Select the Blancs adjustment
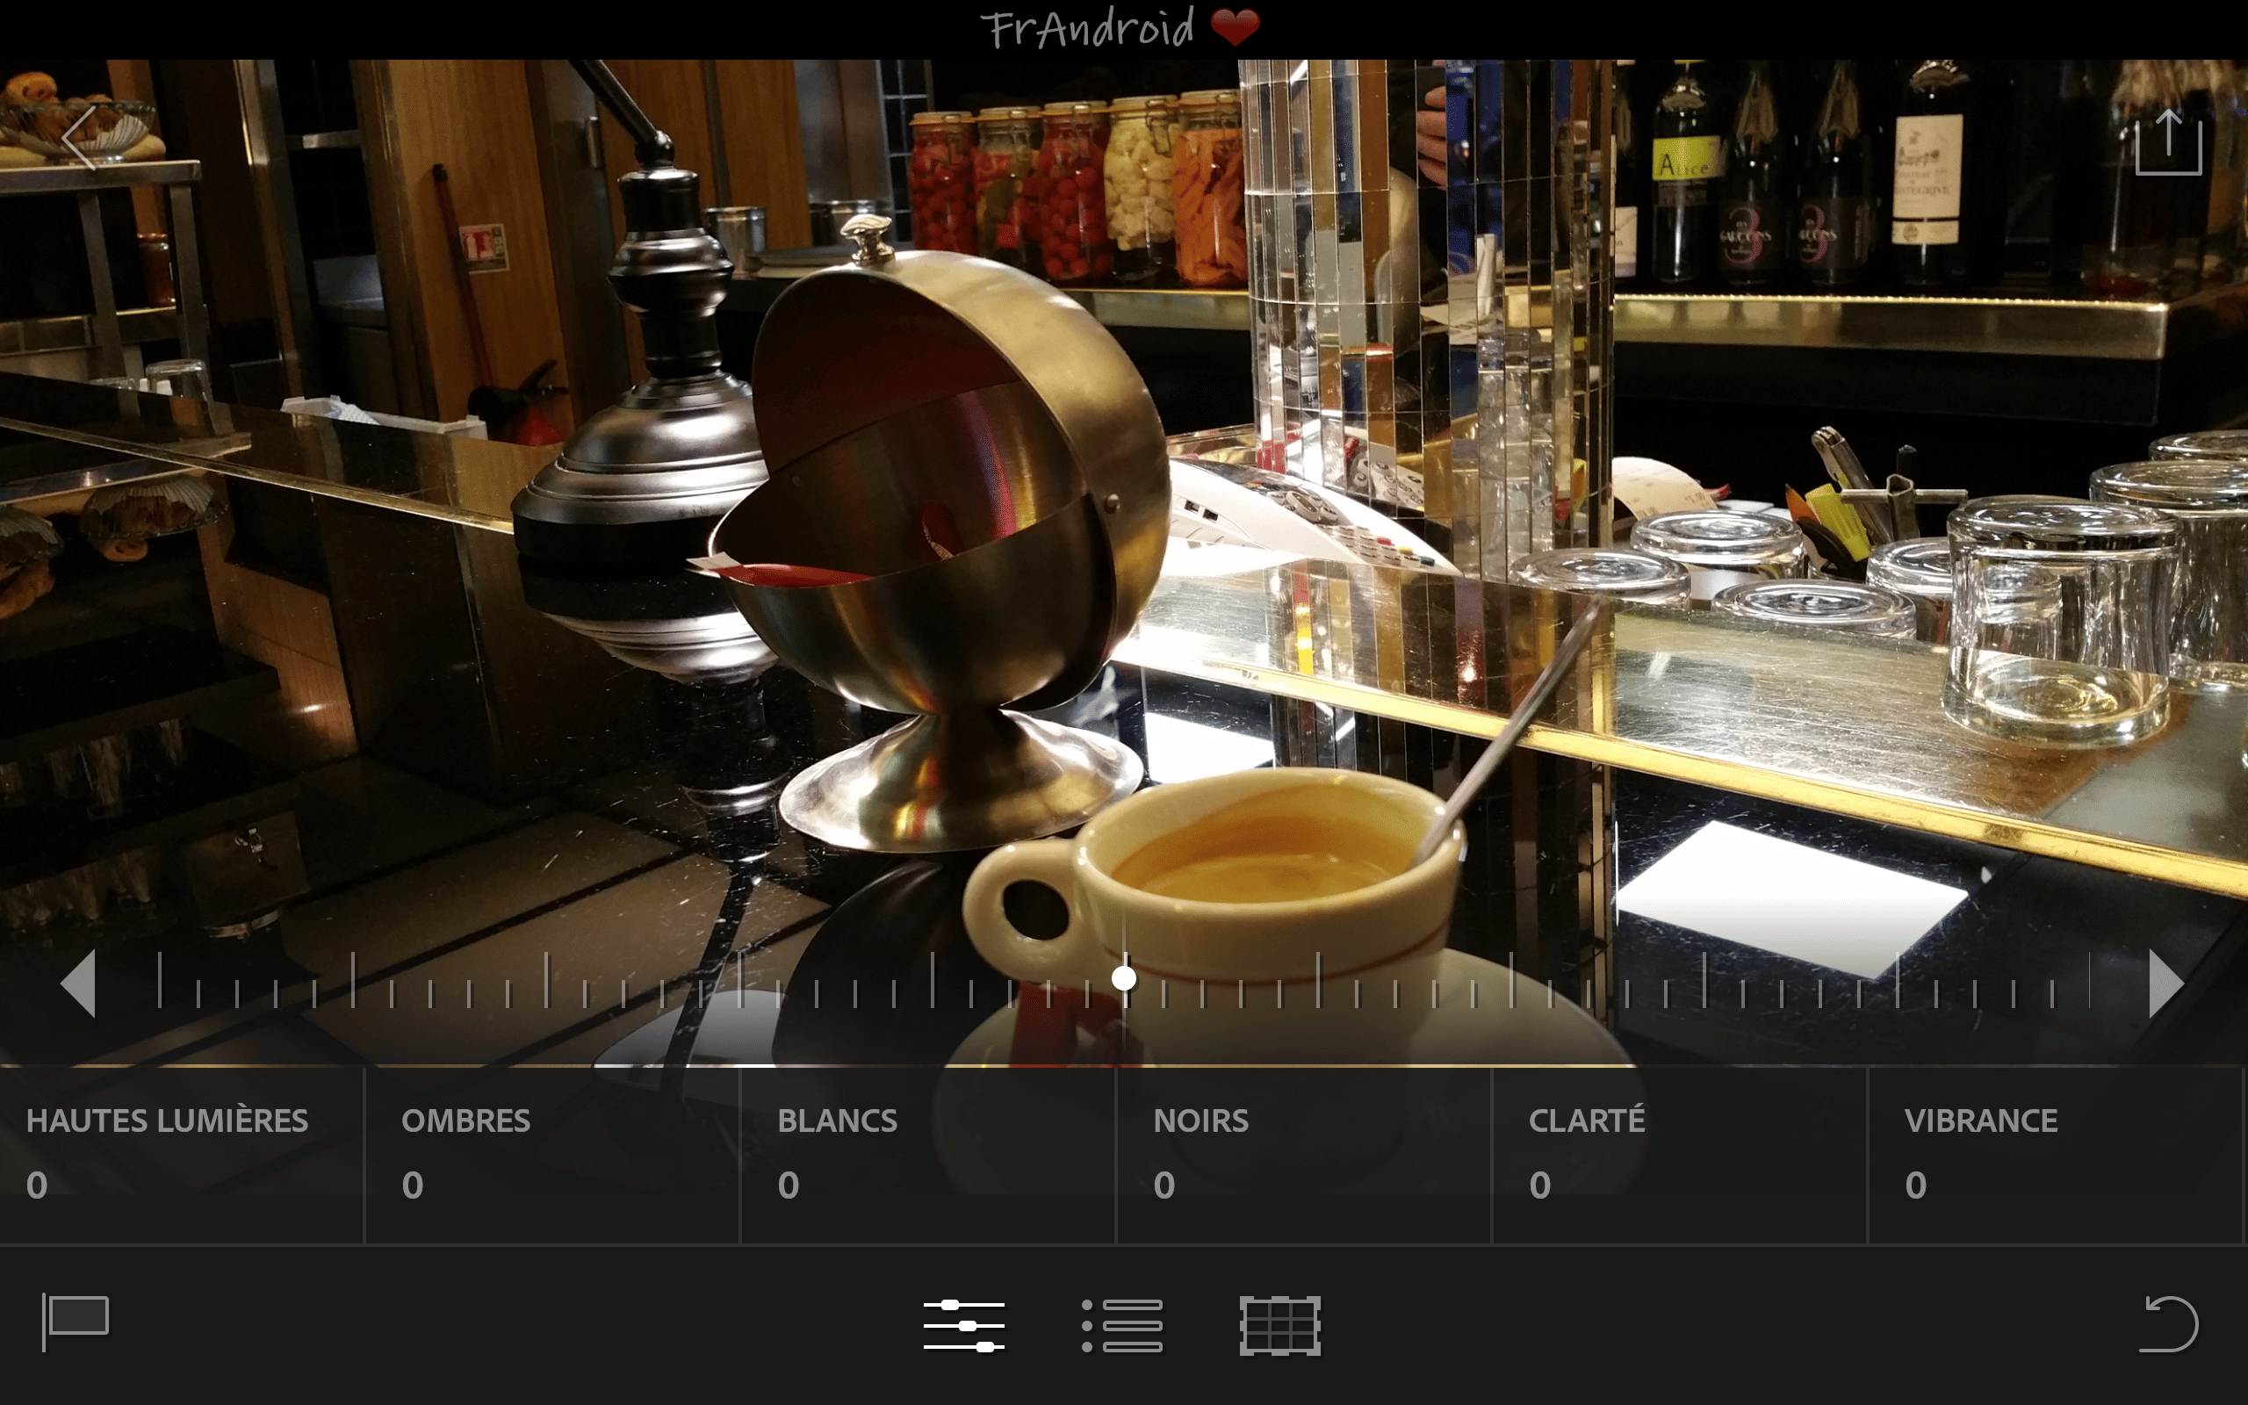Viewport: 2248px width, 1405px height. pyautogui.click(x=928, y=1154)
